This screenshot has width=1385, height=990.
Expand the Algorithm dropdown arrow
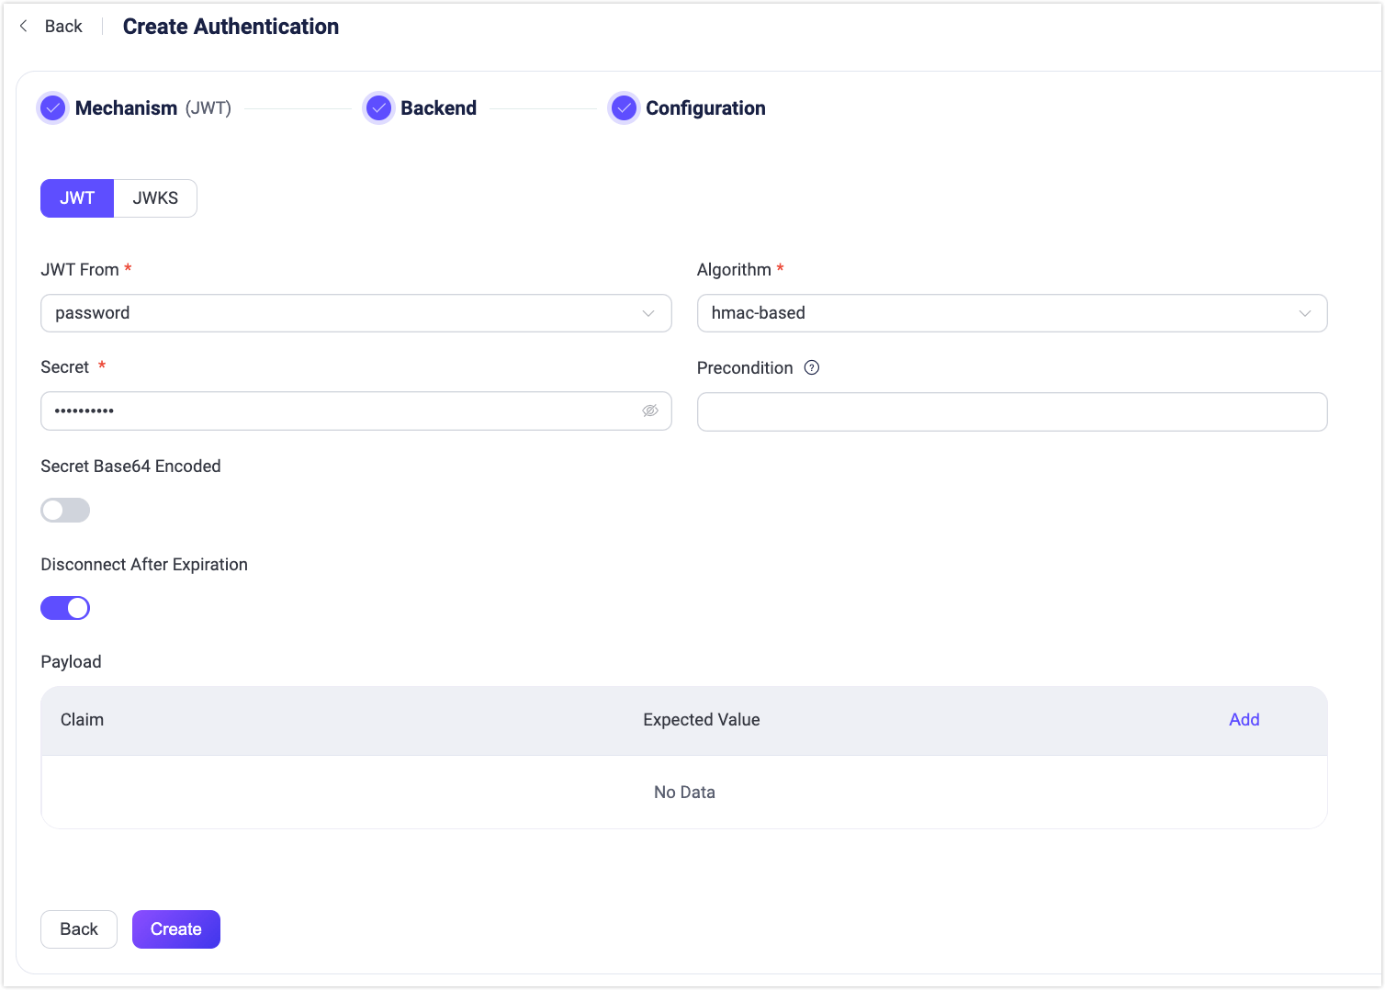point(1304,313)
